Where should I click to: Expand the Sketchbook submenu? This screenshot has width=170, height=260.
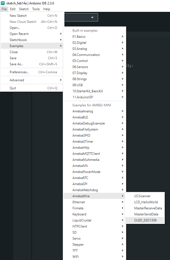pyautogui.click(x=18, y=40)
